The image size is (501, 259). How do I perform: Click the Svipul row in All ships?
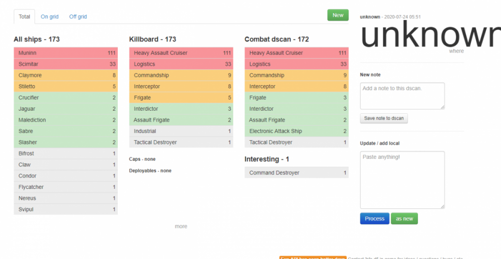click(66, 209)
